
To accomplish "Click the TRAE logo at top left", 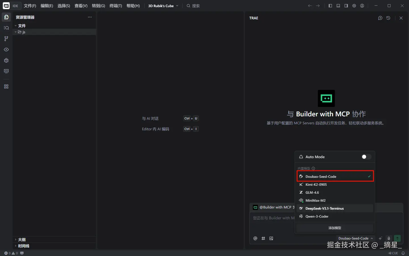I will click(6, 6).
